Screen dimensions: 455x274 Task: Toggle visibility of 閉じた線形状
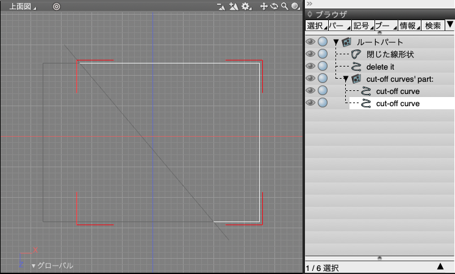point(310,54)
